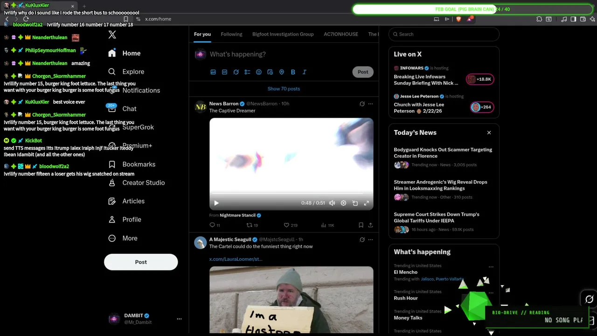The image size is (597, 336).
Task: Toggle picture-in-picture on the video
Action: click(355, 203)
